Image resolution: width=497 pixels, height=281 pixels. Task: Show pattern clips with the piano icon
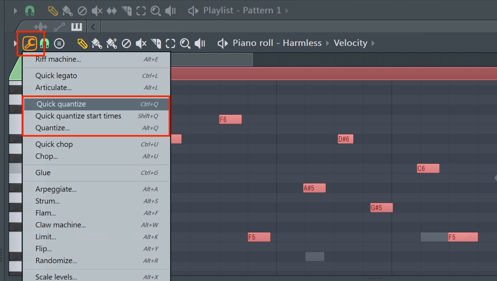(x=76, y=27)
